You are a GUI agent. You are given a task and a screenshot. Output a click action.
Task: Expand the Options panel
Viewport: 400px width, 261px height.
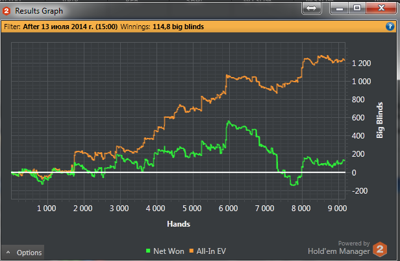pyautogui.click(x=23, y=253)
